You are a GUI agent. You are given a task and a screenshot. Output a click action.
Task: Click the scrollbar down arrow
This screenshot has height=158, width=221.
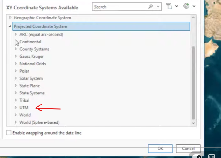pos(193,123)
